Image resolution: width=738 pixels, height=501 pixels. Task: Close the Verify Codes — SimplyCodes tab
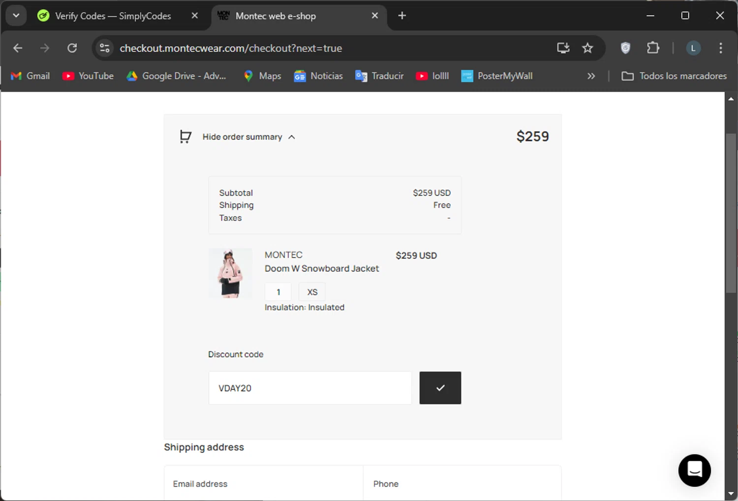[195, 16]
